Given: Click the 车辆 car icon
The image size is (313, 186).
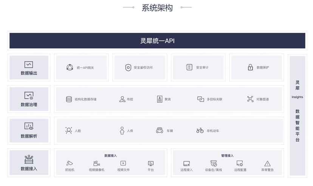Looking at the screenshot, I should [160, 130].
